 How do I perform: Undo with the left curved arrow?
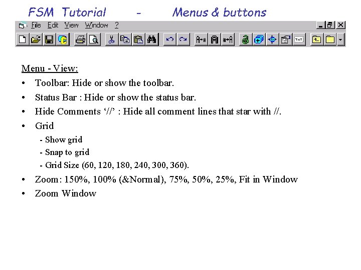[170, 39]
